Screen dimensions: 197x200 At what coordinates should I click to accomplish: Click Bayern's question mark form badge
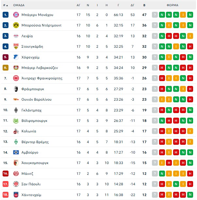[x=155, y=15]
